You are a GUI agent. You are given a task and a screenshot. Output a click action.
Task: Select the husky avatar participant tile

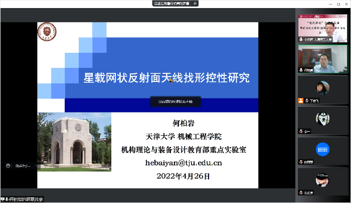click(323, 120)
